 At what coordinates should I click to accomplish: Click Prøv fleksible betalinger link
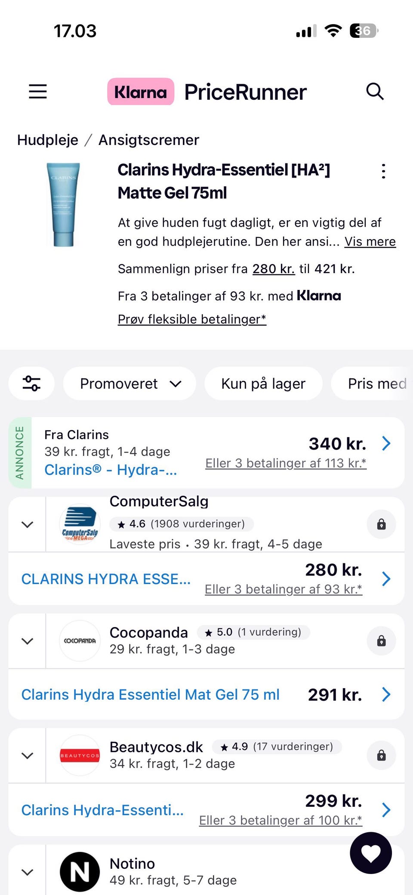[192, 319]
